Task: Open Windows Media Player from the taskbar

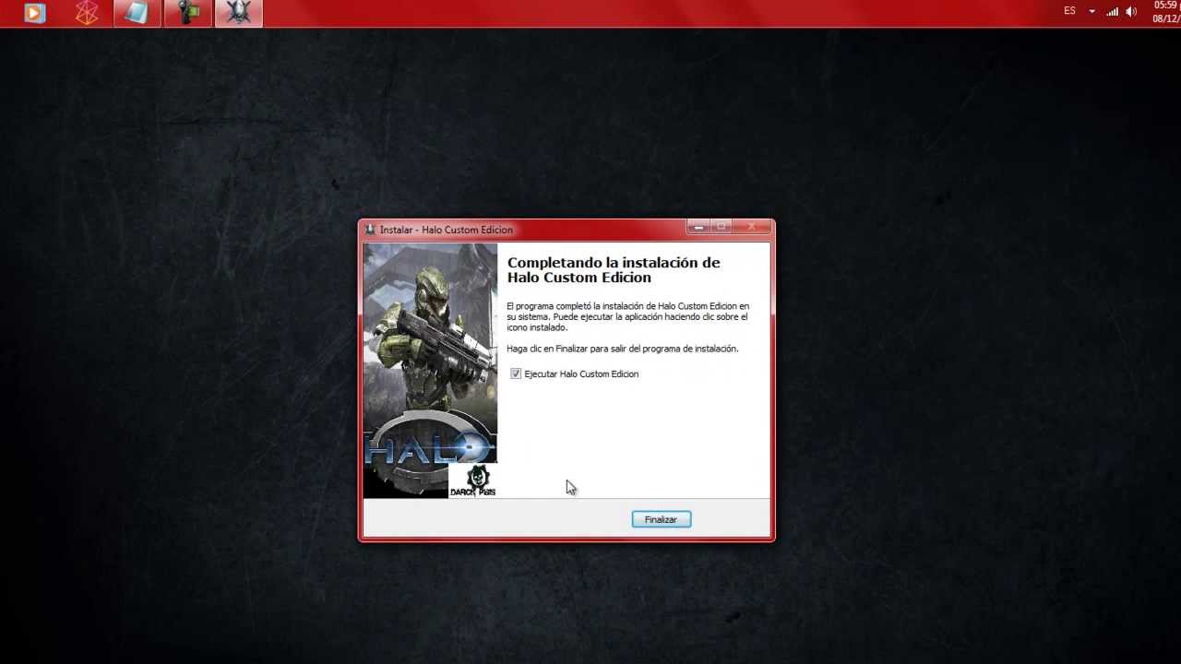Action: click(x=35, y=13)
